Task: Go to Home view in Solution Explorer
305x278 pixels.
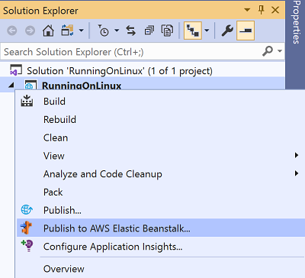Action: point(48,31)
